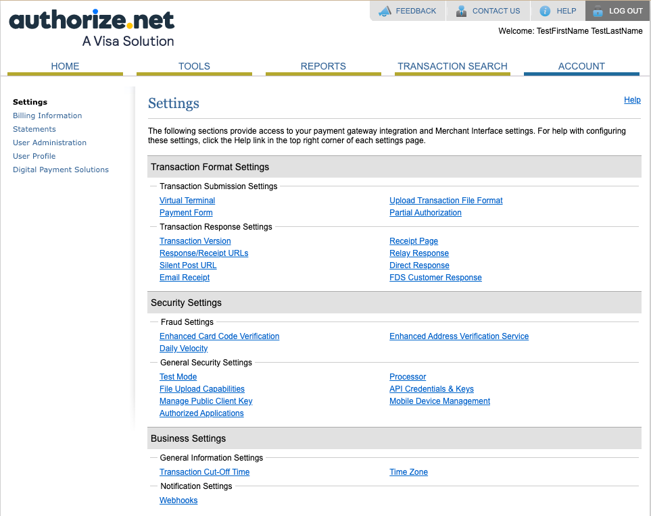Viewport: 651px width, 516px height.
Task: Open the FDS Customer Response link
Action: coord(435,278)
